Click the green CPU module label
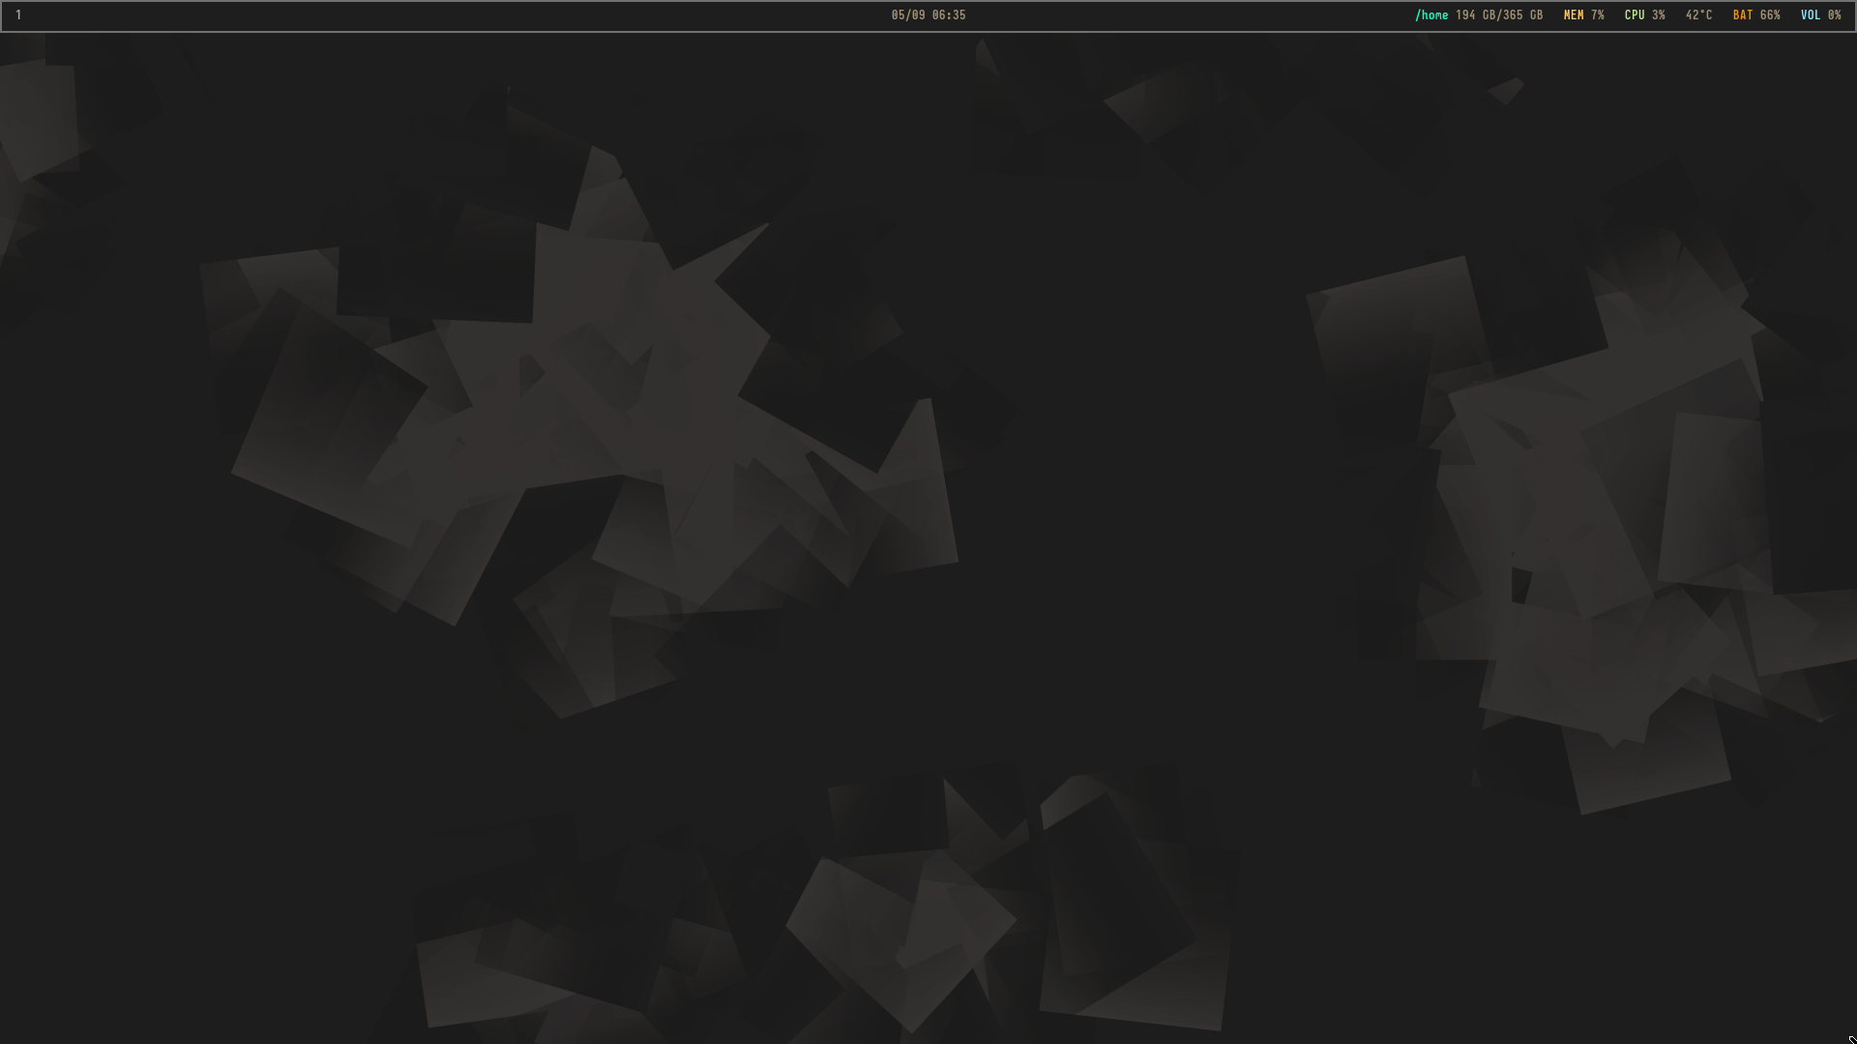 pos(1635,15)
